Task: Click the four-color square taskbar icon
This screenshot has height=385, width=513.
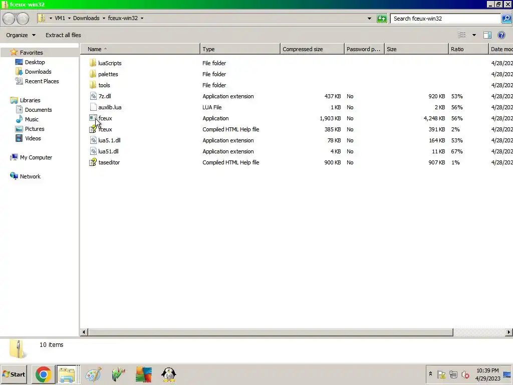Action: click(x=144, y=374)
